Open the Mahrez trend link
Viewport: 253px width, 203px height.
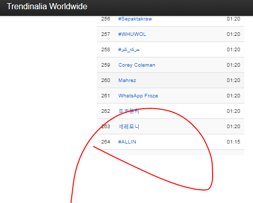127,80
